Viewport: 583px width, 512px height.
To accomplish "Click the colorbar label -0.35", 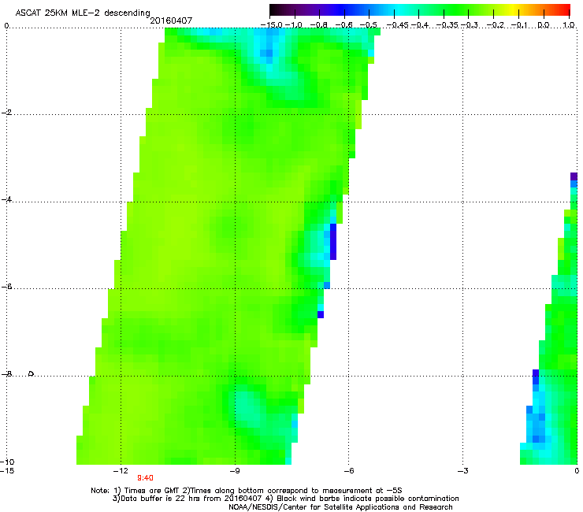I will 447,25.
